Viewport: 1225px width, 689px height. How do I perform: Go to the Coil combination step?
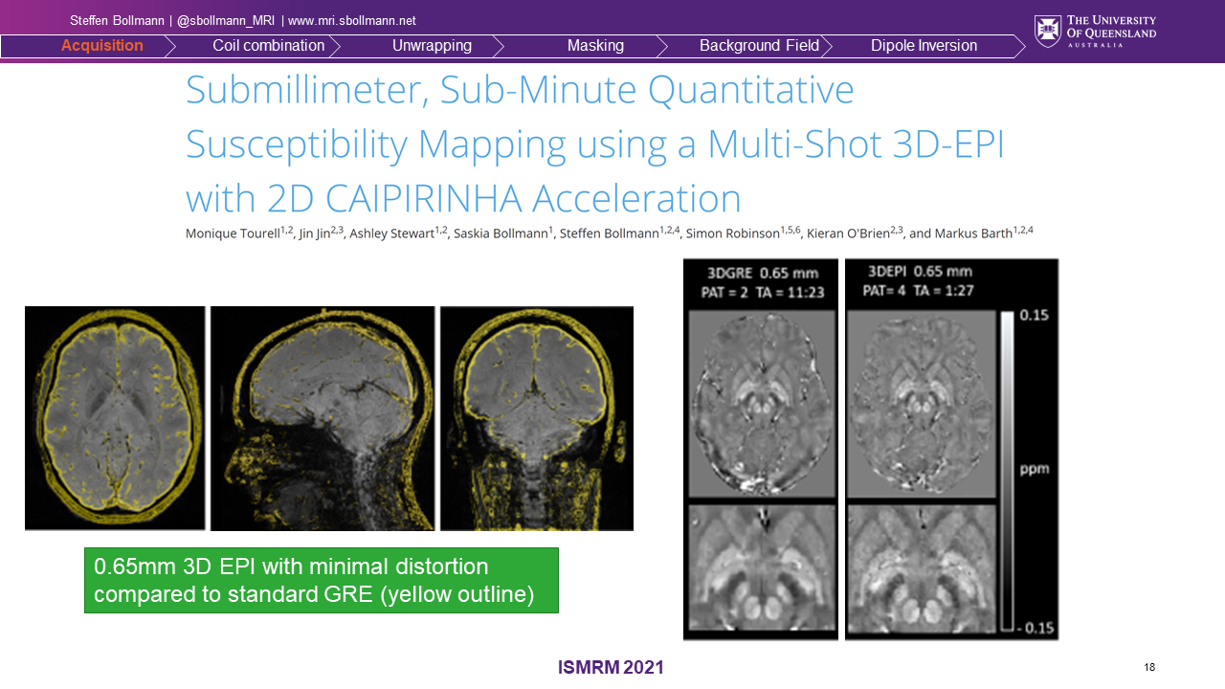268,46
